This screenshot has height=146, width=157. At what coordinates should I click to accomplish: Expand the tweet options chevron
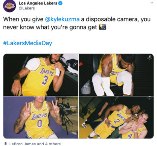pyautogui.click(x=152, y=3)
